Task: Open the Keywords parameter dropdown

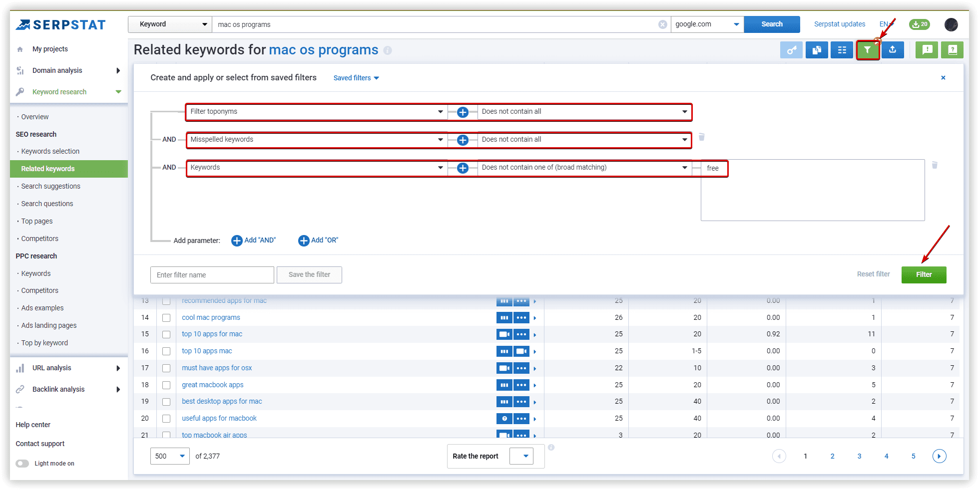Action: pyautogui.click(x=317, y=168)
